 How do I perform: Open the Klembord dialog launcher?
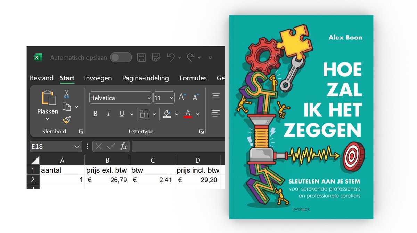click(x=81, y=131)
